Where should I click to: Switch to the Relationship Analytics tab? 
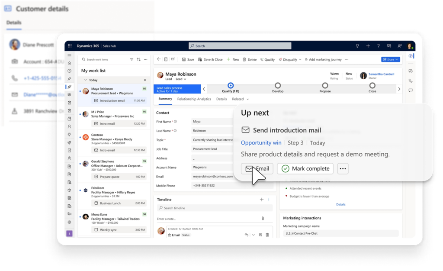(194, 99)
